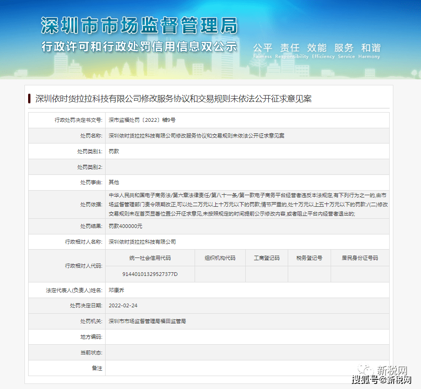Screen dimensions: 421x389
Task: Click the 地方编码 label
Action: click(x=91, y=337)
